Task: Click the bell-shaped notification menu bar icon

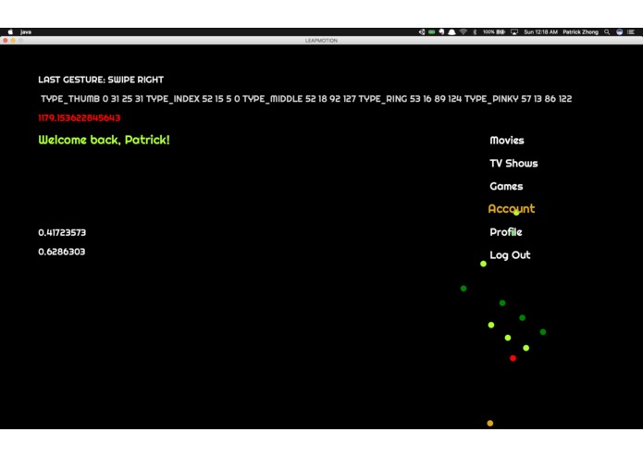Action: [x=451, y=32]
